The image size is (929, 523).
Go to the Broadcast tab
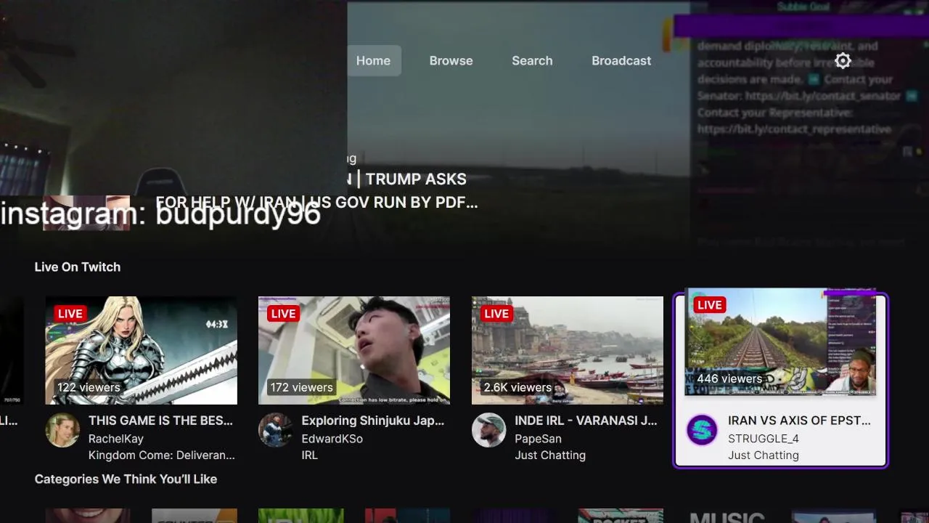pyautogui.click(x=621, y=60)
